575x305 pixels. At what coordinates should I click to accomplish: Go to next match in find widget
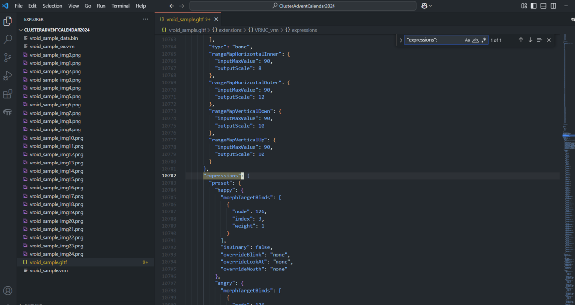coord(530,40)
